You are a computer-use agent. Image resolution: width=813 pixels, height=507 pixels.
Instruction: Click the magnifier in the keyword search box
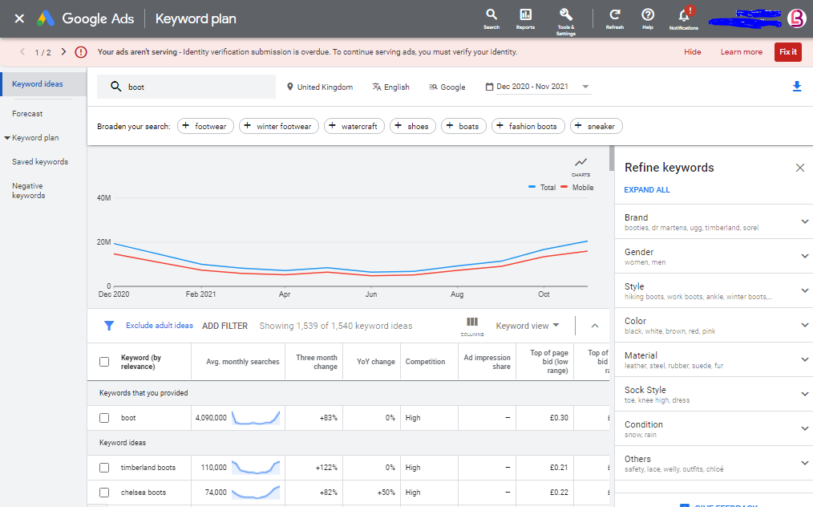pos(115,87)
